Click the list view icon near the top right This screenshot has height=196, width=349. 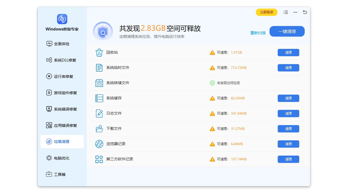pyautogui.click(x=285, y=12)
